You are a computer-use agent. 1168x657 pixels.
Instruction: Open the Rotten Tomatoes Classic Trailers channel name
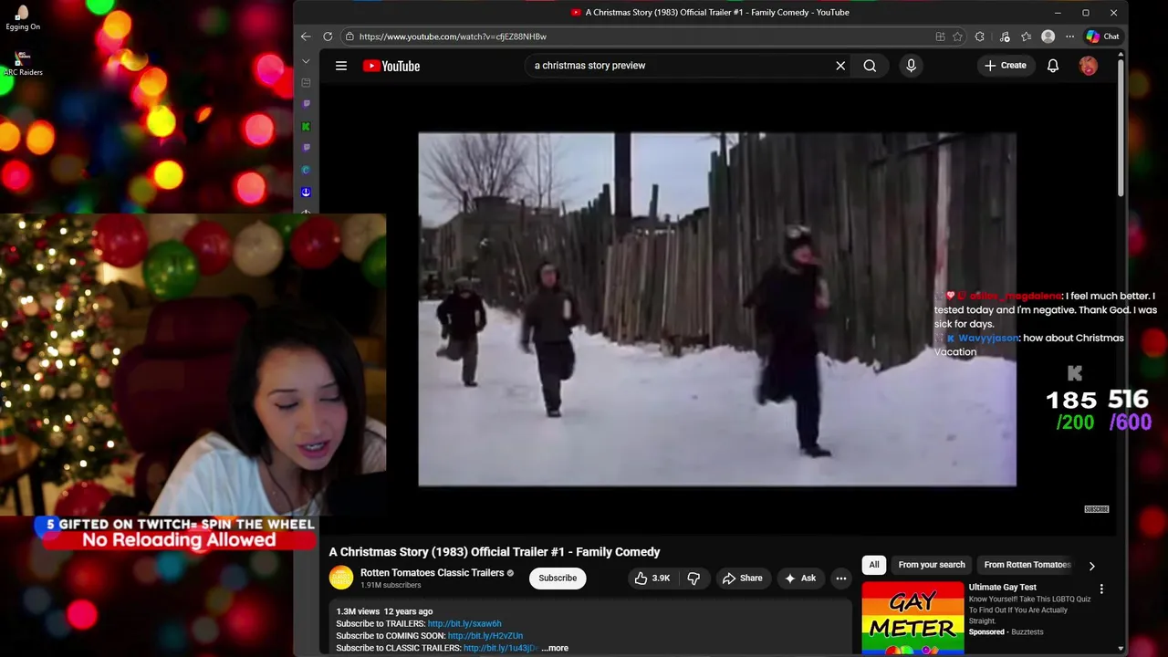(x=433, y=573)
